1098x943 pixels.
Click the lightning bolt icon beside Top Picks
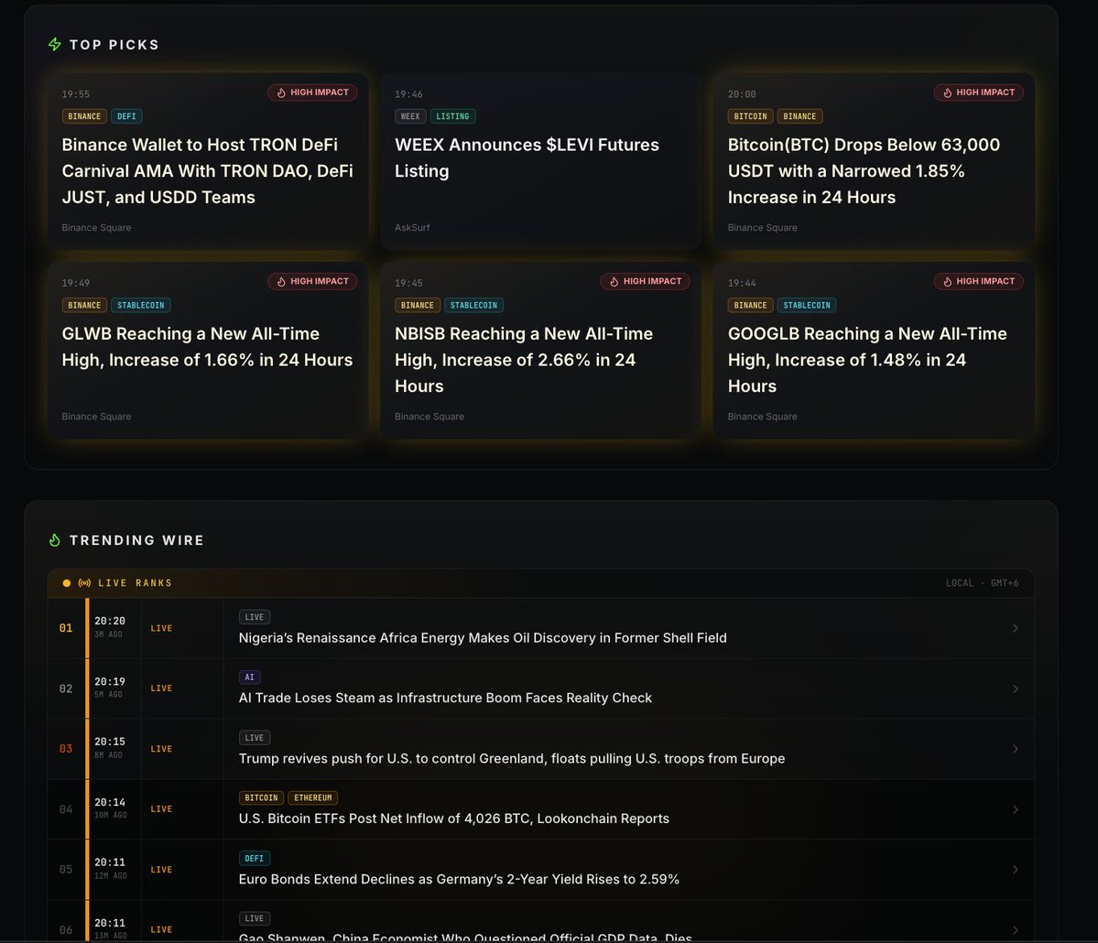point(55,45)
